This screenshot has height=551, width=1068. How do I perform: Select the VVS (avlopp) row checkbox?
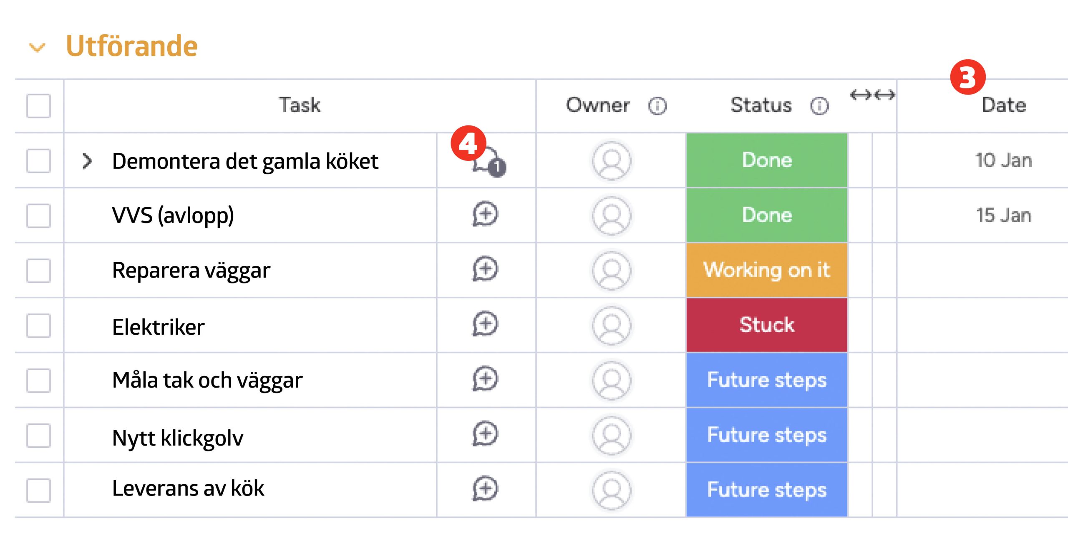(x=38, y=215)
